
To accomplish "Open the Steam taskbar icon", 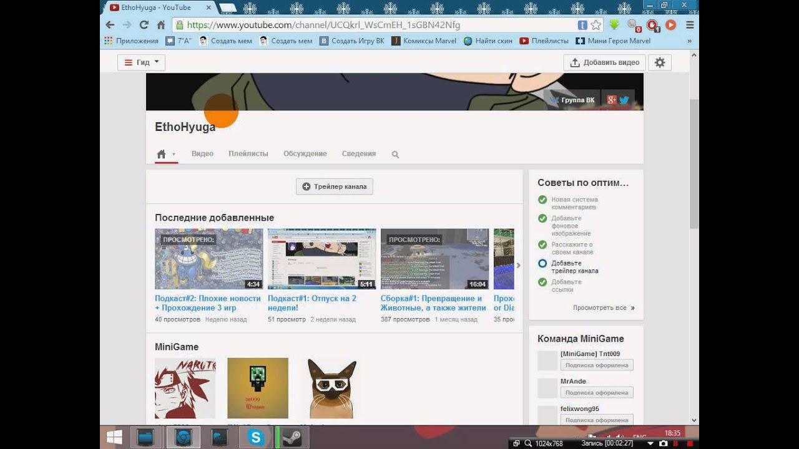I will click(292, 437).
